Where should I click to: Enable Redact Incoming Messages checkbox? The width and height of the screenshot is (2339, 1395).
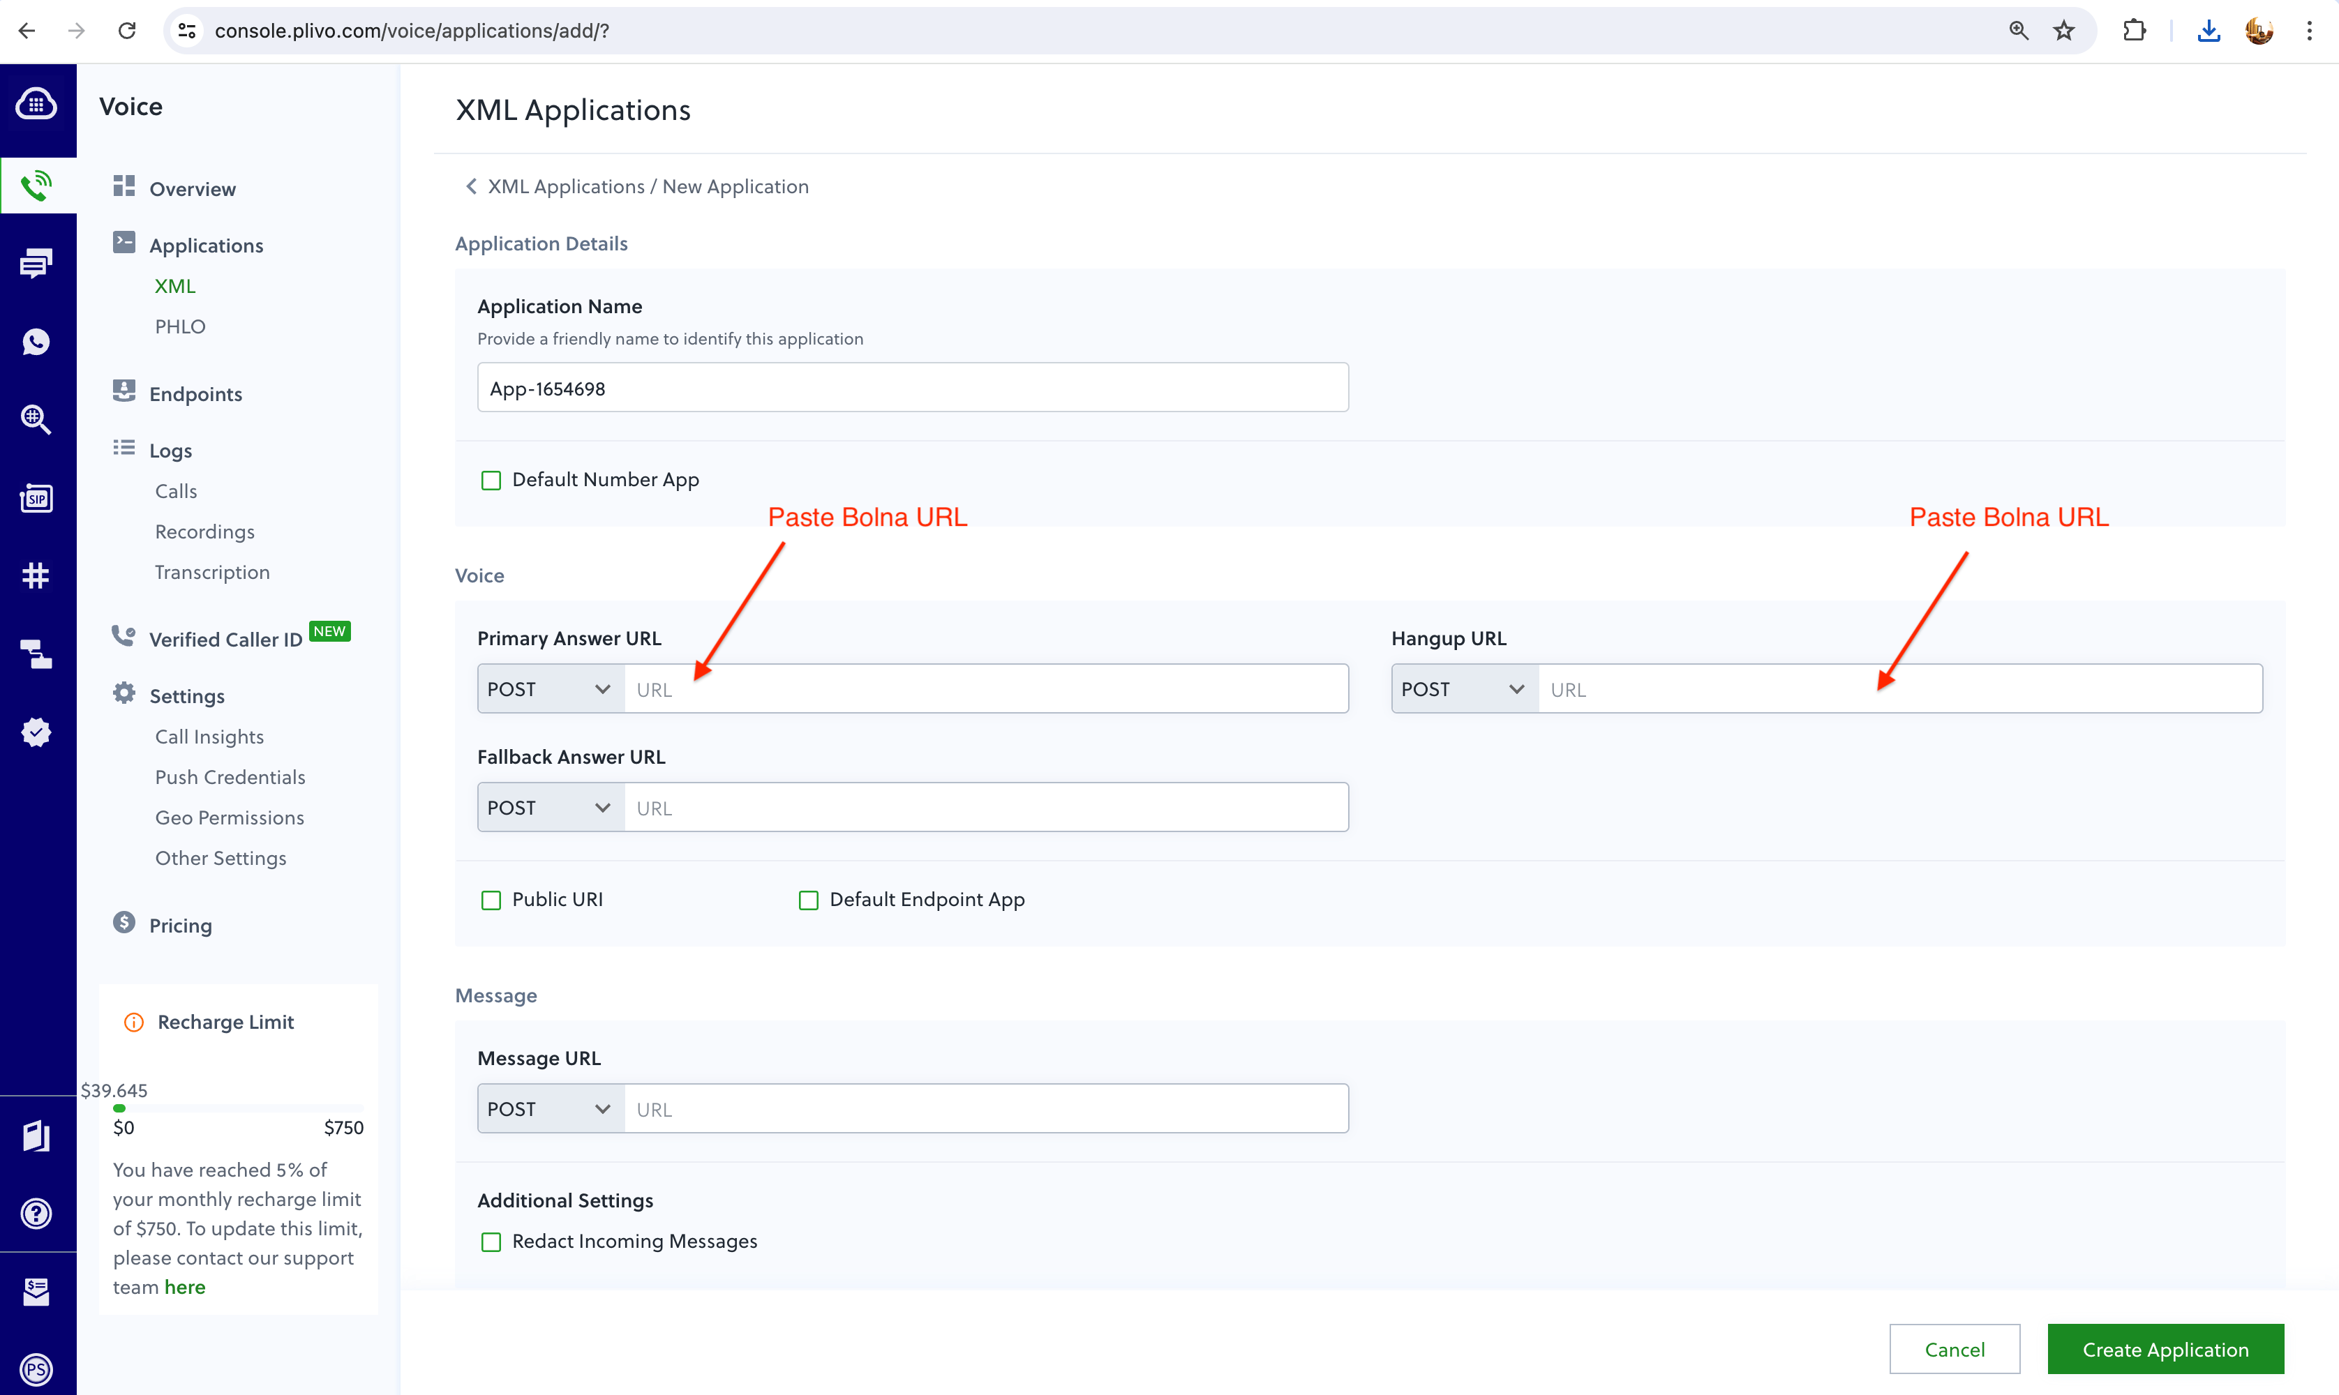[x=491, y=1243]
